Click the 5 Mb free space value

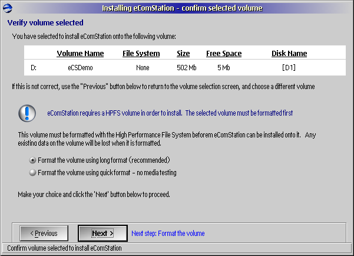(x=224, y=68)
